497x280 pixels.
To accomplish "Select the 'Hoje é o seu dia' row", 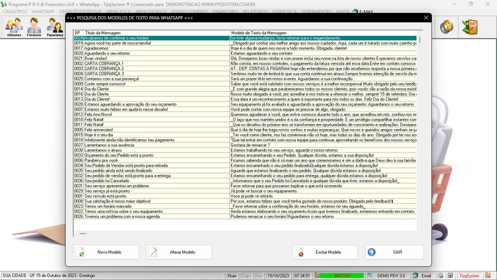I will tap(245, 135).
